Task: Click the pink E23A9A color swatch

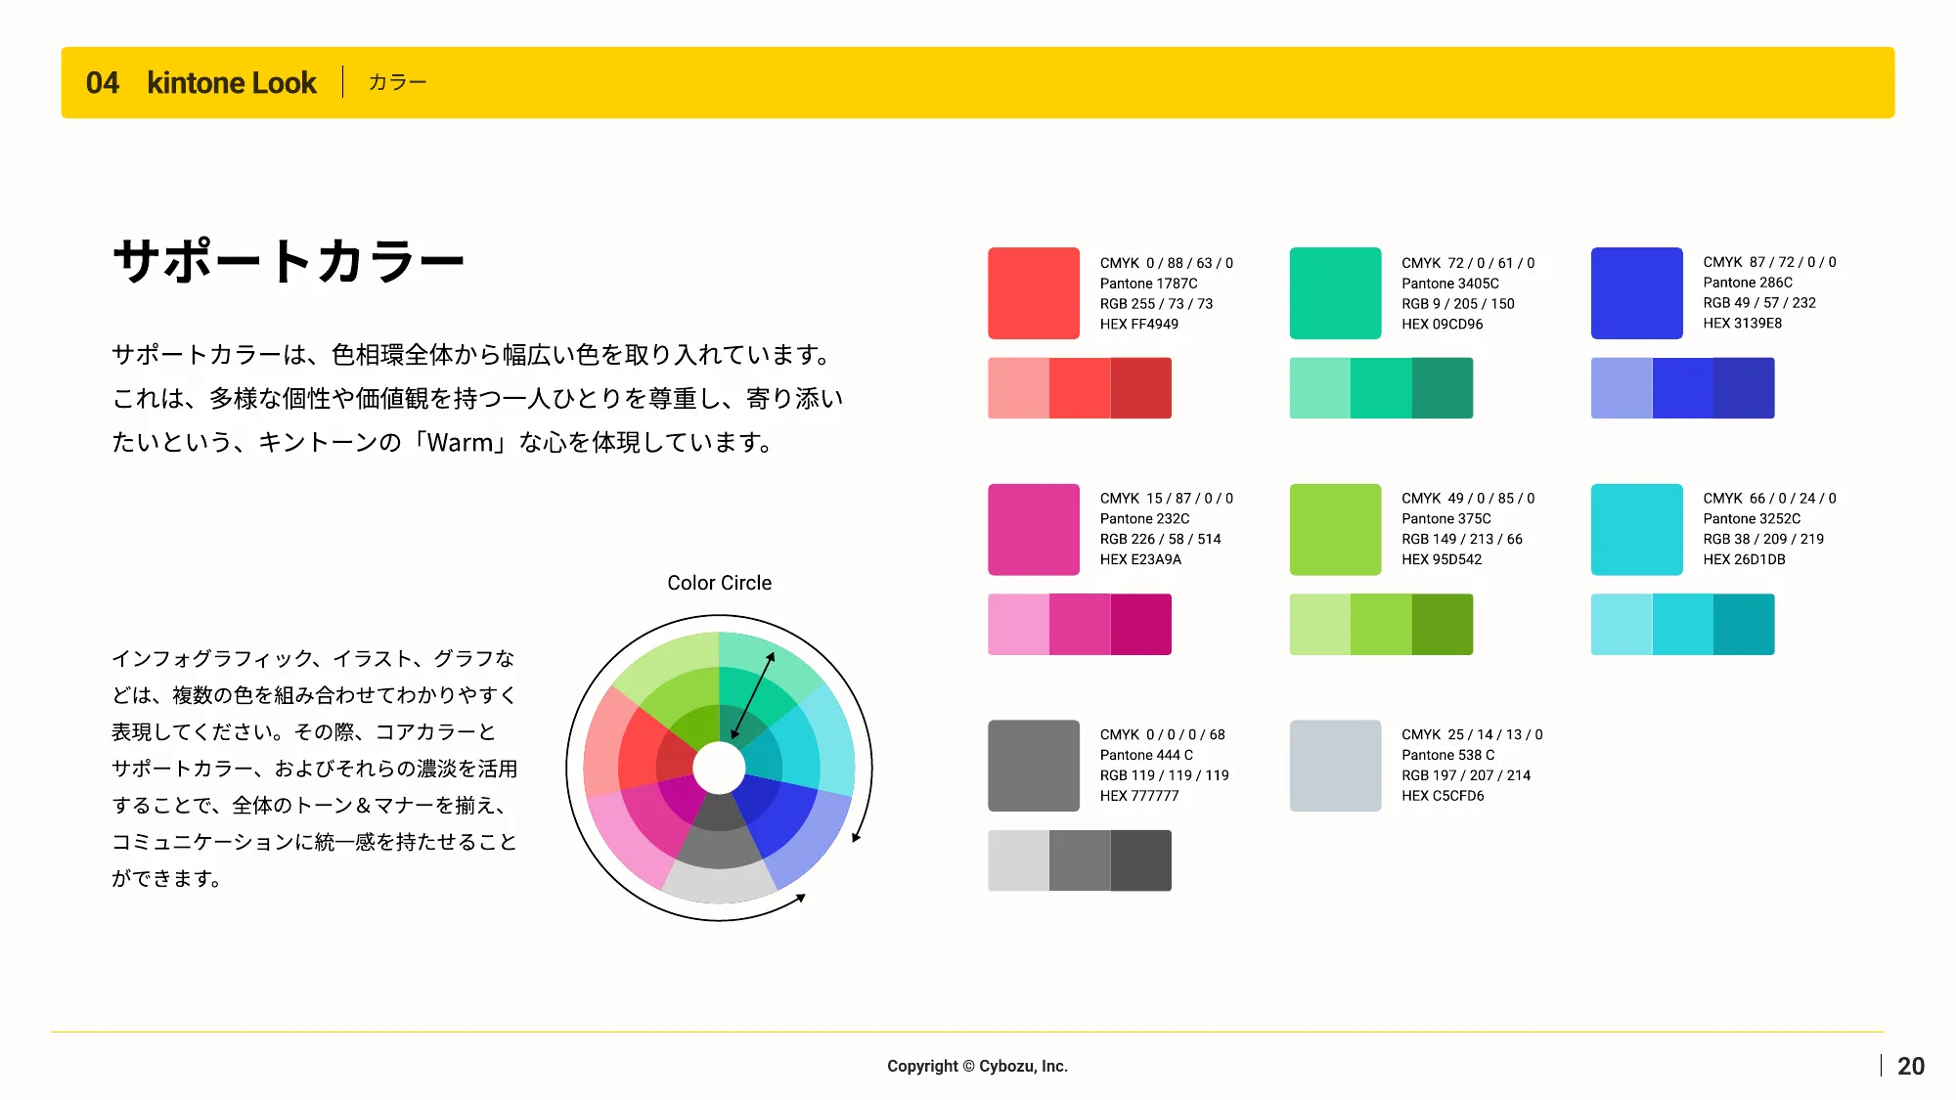Action: click(1034, 529)
